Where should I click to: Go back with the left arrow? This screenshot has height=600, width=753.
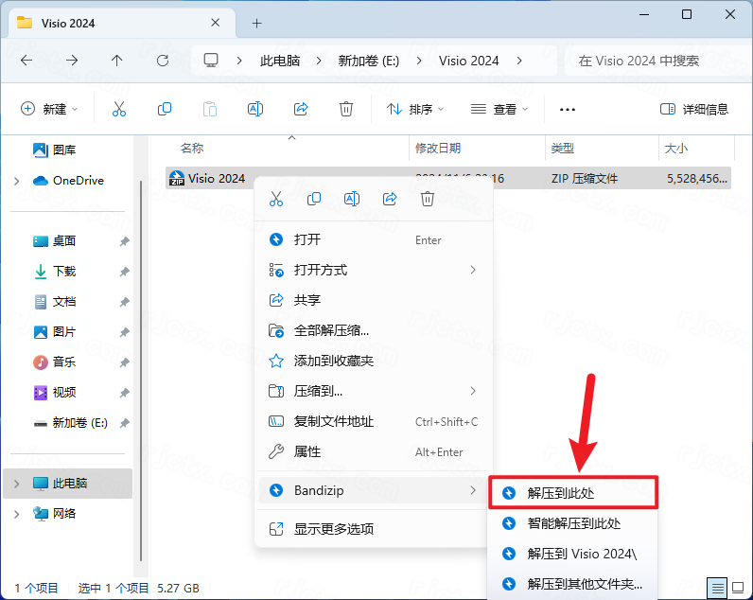[26, 61]
